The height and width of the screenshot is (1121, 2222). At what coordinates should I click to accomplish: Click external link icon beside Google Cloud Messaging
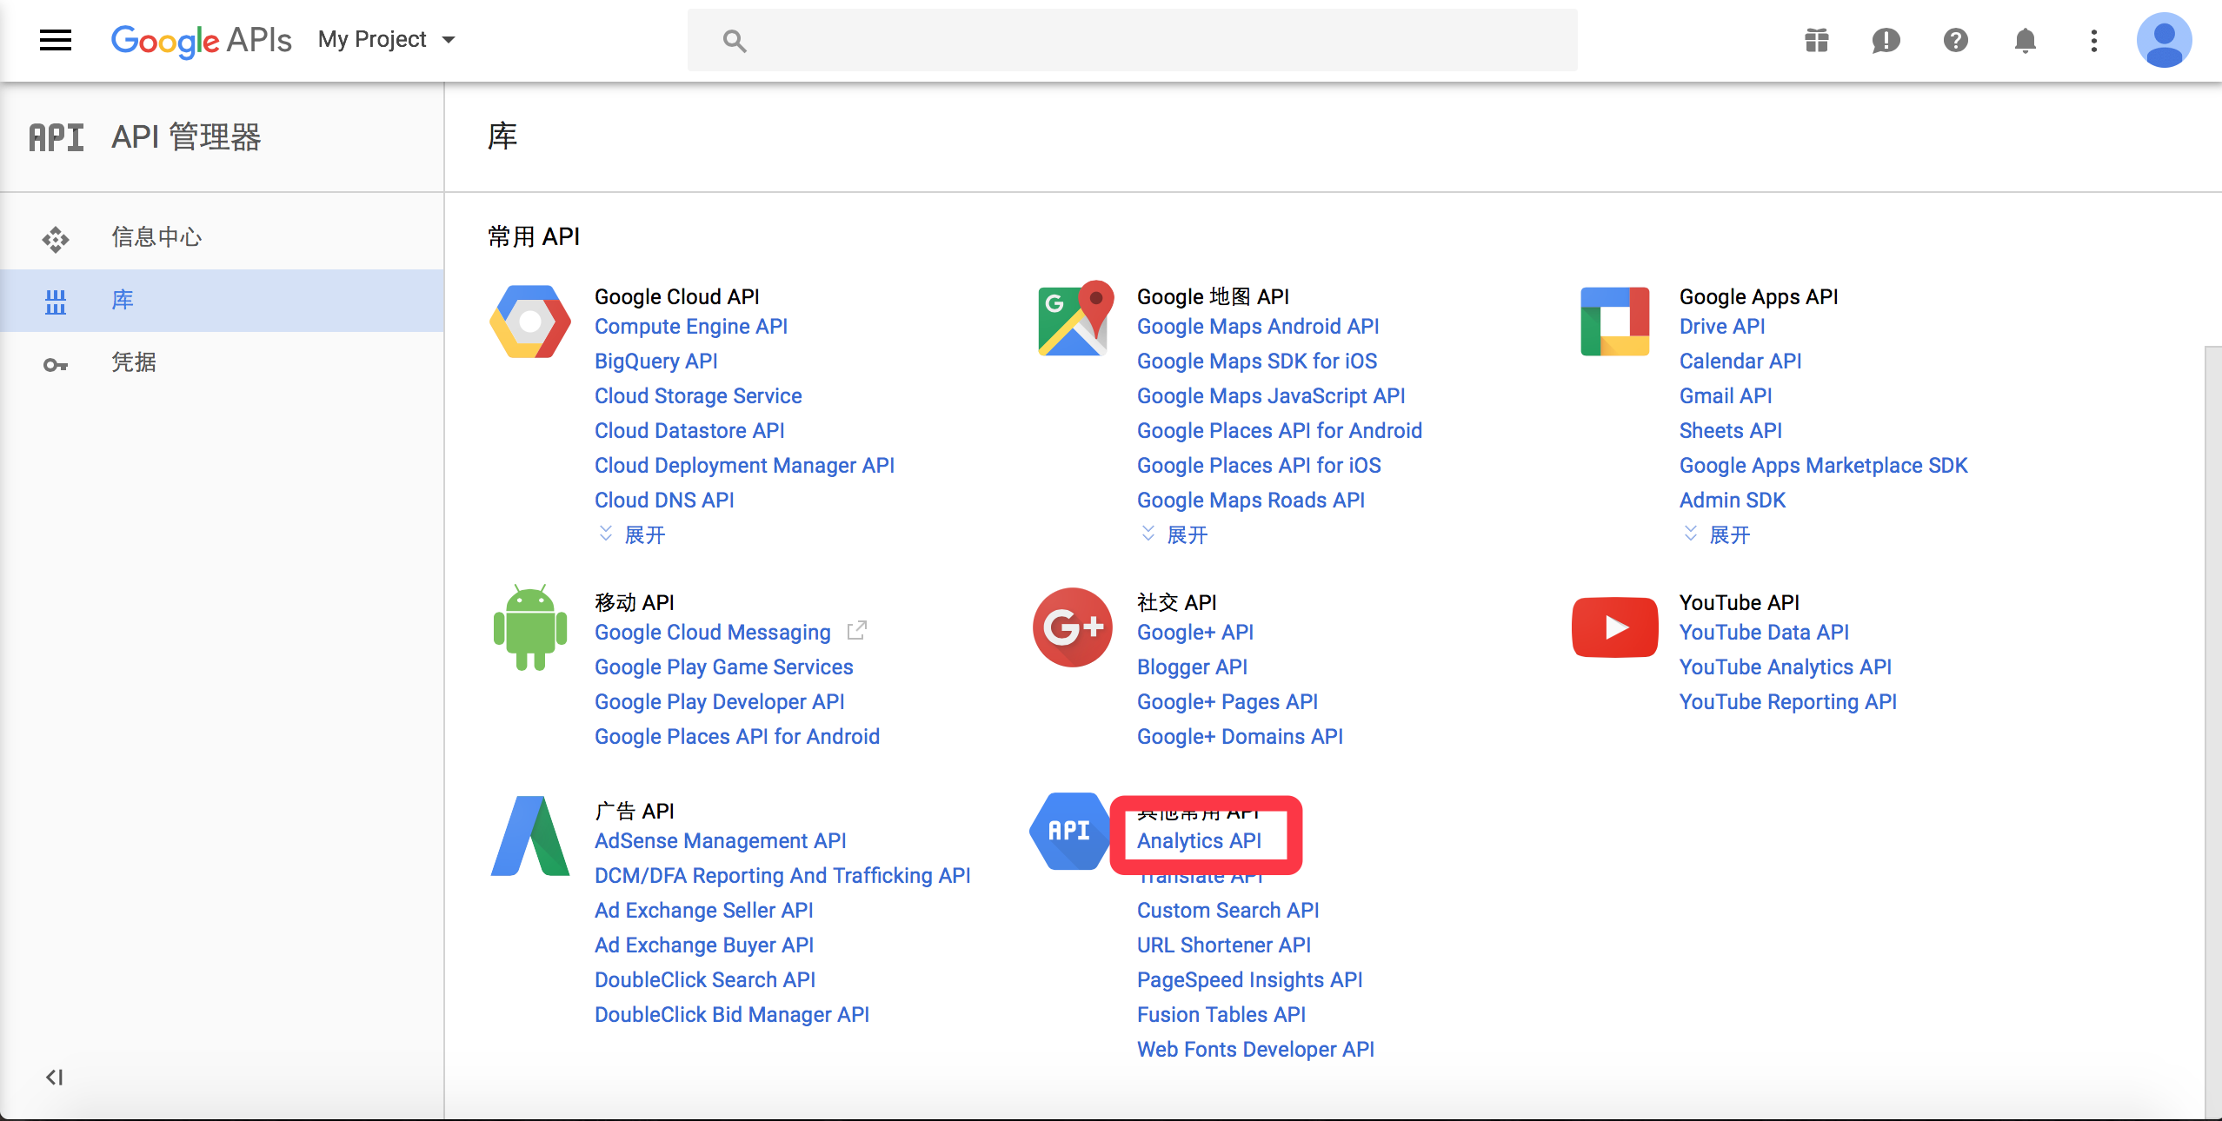[857, 630]
